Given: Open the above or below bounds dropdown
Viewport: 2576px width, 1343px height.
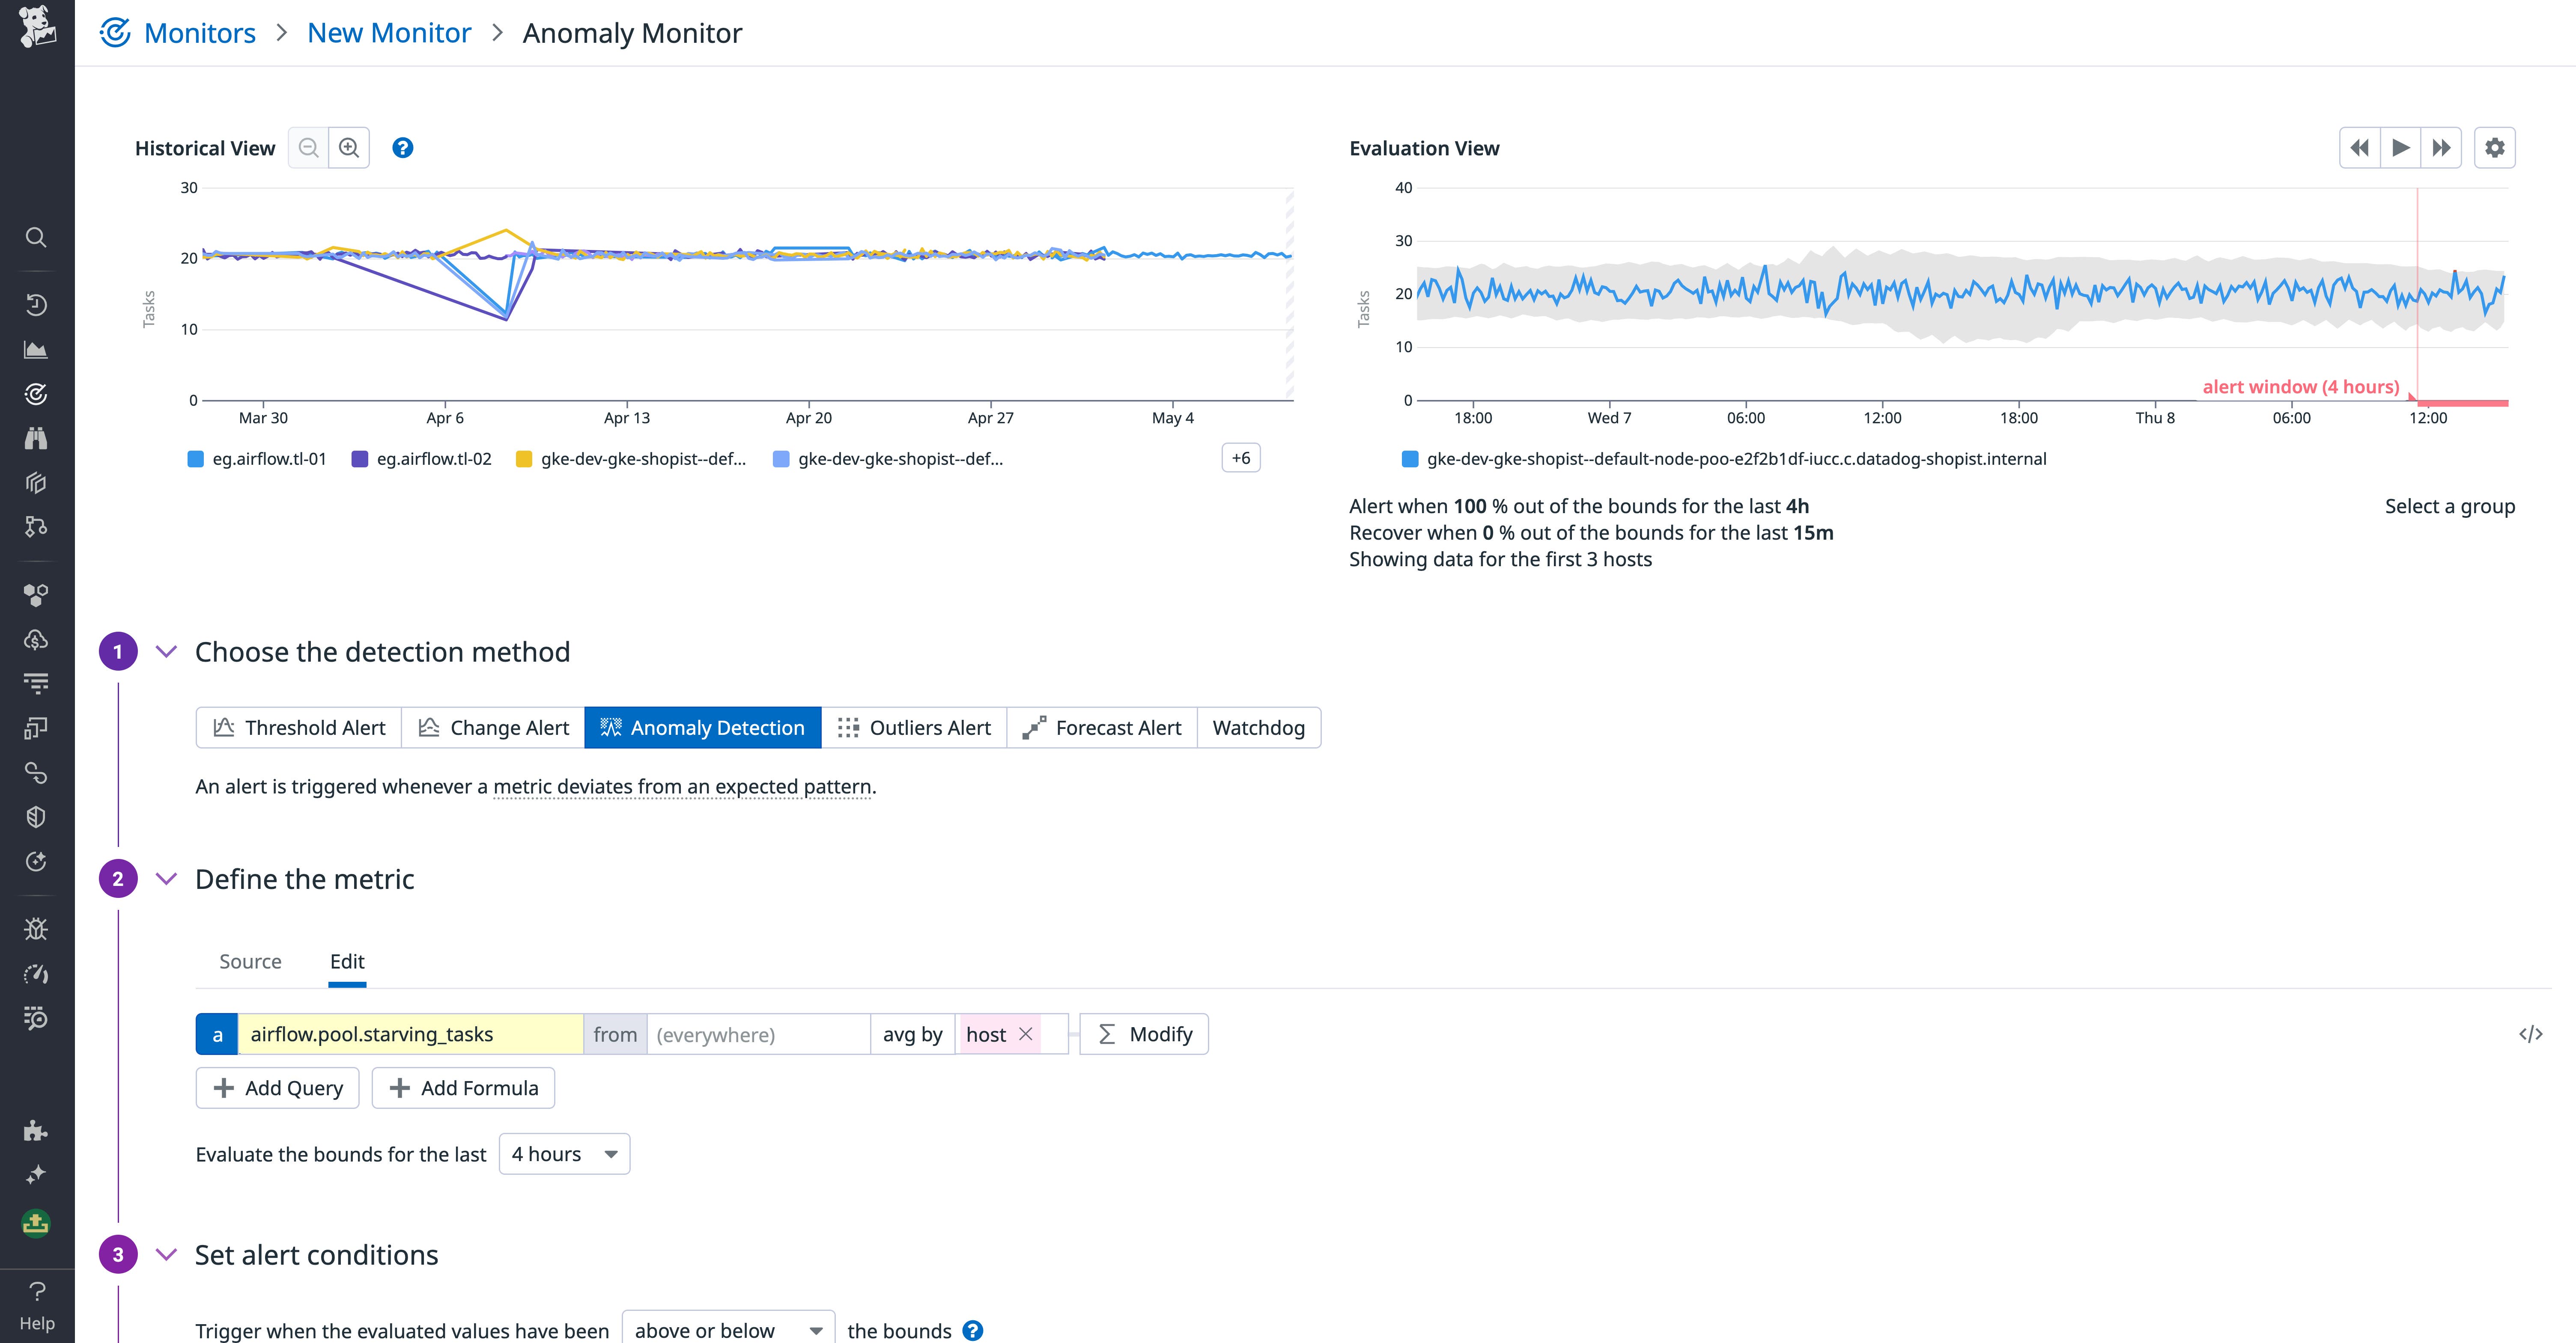Looking at the screenshot, I should (x=727, y=1330).
